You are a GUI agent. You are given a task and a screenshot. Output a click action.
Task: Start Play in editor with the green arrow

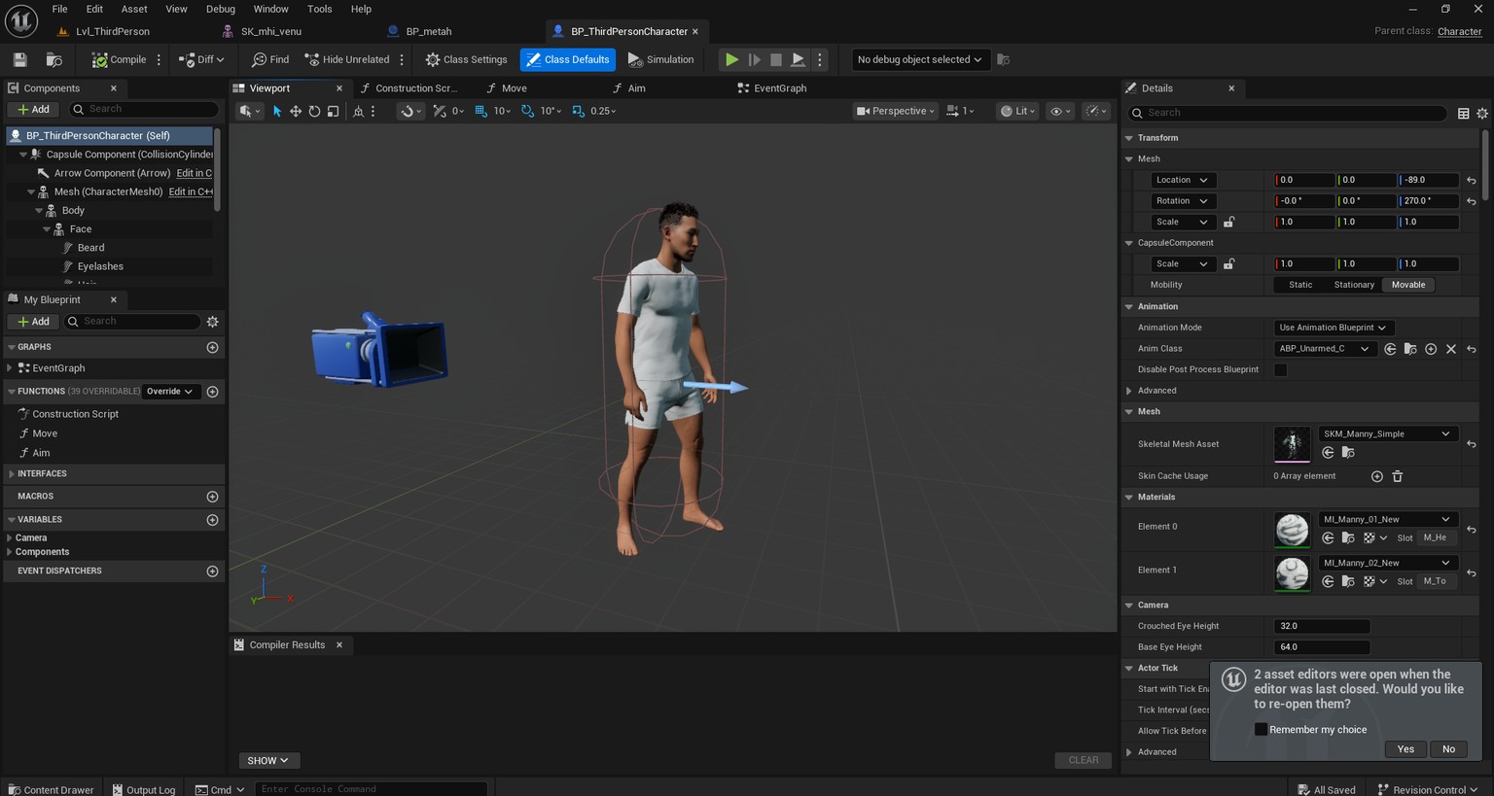click(731, 59)
